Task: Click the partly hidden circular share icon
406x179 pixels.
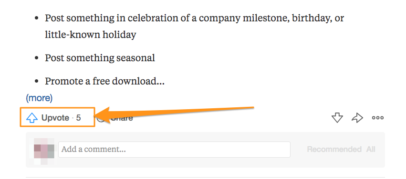Action: (101, 119)
